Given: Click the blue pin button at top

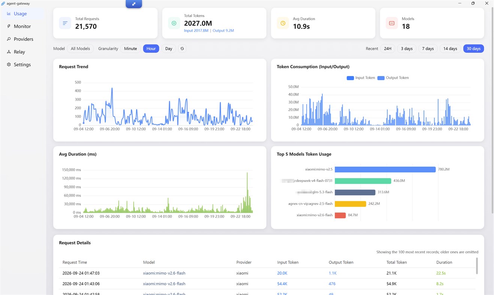Looking at the screenshot, I should (134, 4).
